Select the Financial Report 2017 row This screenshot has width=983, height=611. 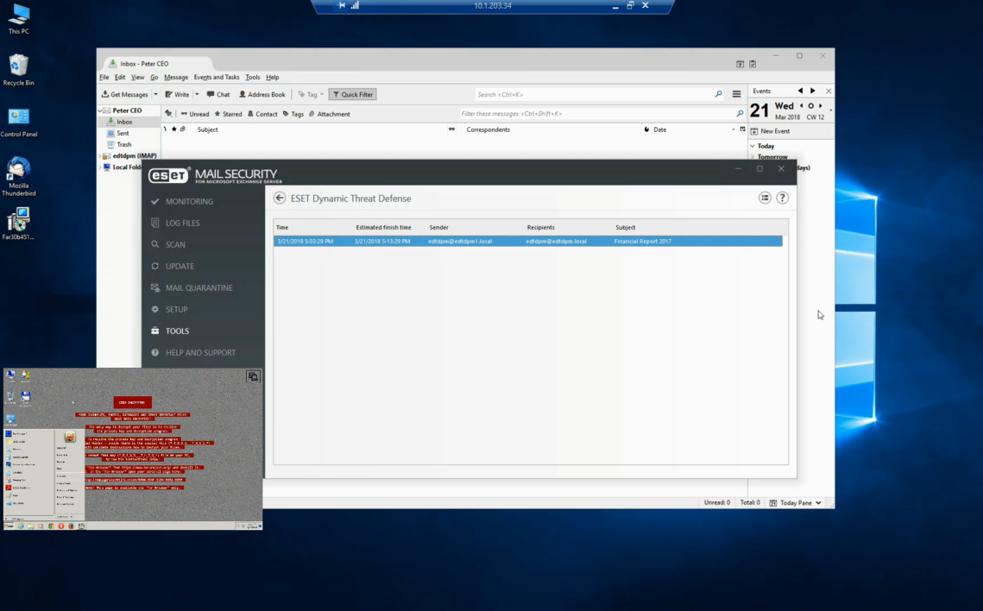point(528,242)
